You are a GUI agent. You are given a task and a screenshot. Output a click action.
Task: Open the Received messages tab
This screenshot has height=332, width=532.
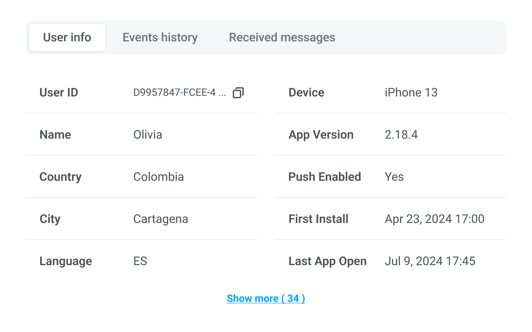pyautogui.click(x=282, y=37)
